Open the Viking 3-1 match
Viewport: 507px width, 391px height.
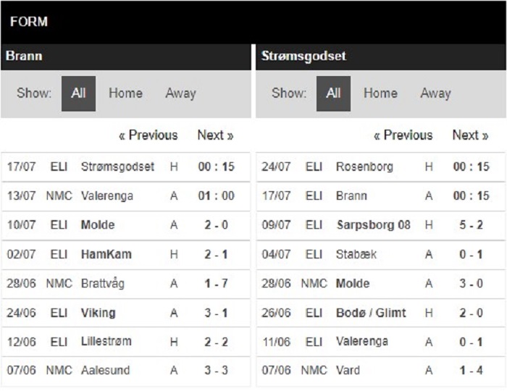click(x=126, y=313)
